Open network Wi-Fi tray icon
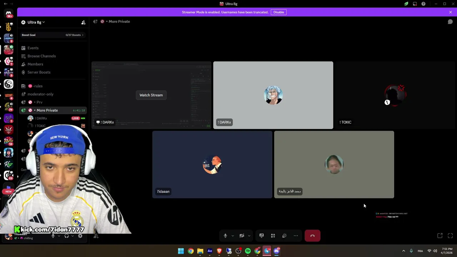This screenshot has height=257, width=457. point(429,251)
